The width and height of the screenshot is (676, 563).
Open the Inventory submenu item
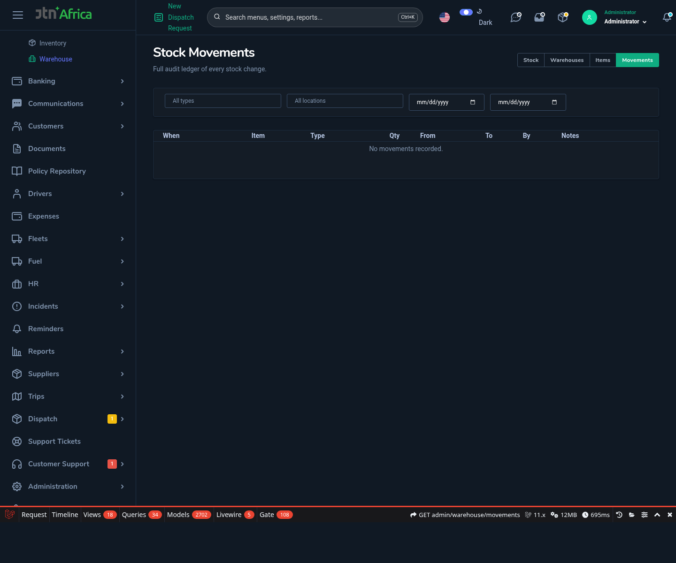click(x=53, y=43)
